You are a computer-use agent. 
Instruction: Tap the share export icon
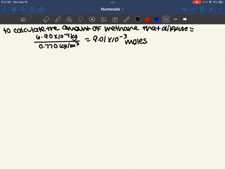[x=41, y=9]
